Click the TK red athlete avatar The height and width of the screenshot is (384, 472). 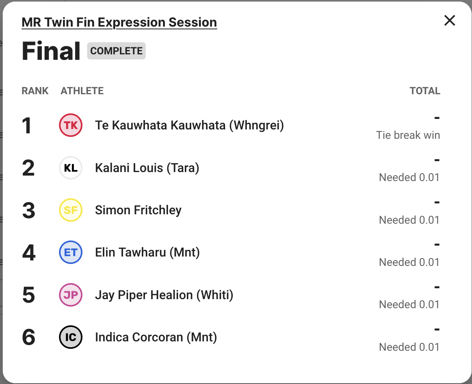pyautogui.click(x=71, y=126)
